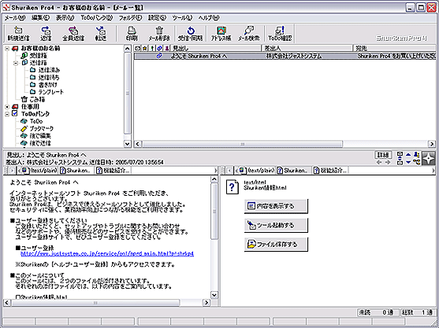Click the 総数 1通 status bar field
Screen dimensions: 439x328
[418, 312]
